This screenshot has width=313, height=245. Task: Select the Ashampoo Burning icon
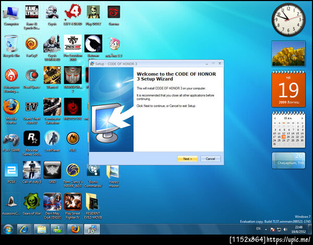click(11, 80)
